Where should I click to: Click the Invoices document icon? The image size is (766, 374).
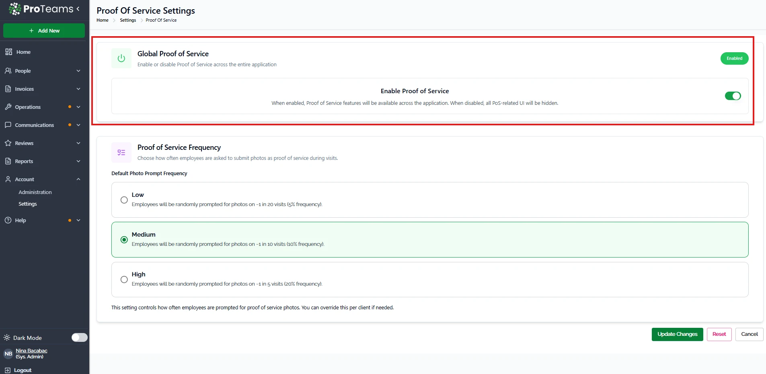[8, 89]
